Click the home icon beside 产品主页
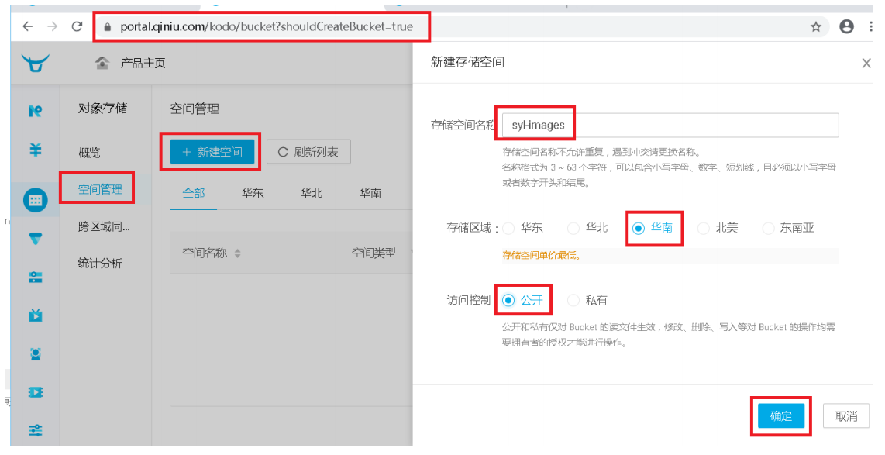 tap(102, 63)
